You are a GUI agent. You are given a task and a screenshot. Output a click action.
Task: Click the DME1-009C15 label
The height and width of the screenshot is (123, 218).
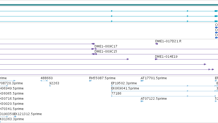106,52
